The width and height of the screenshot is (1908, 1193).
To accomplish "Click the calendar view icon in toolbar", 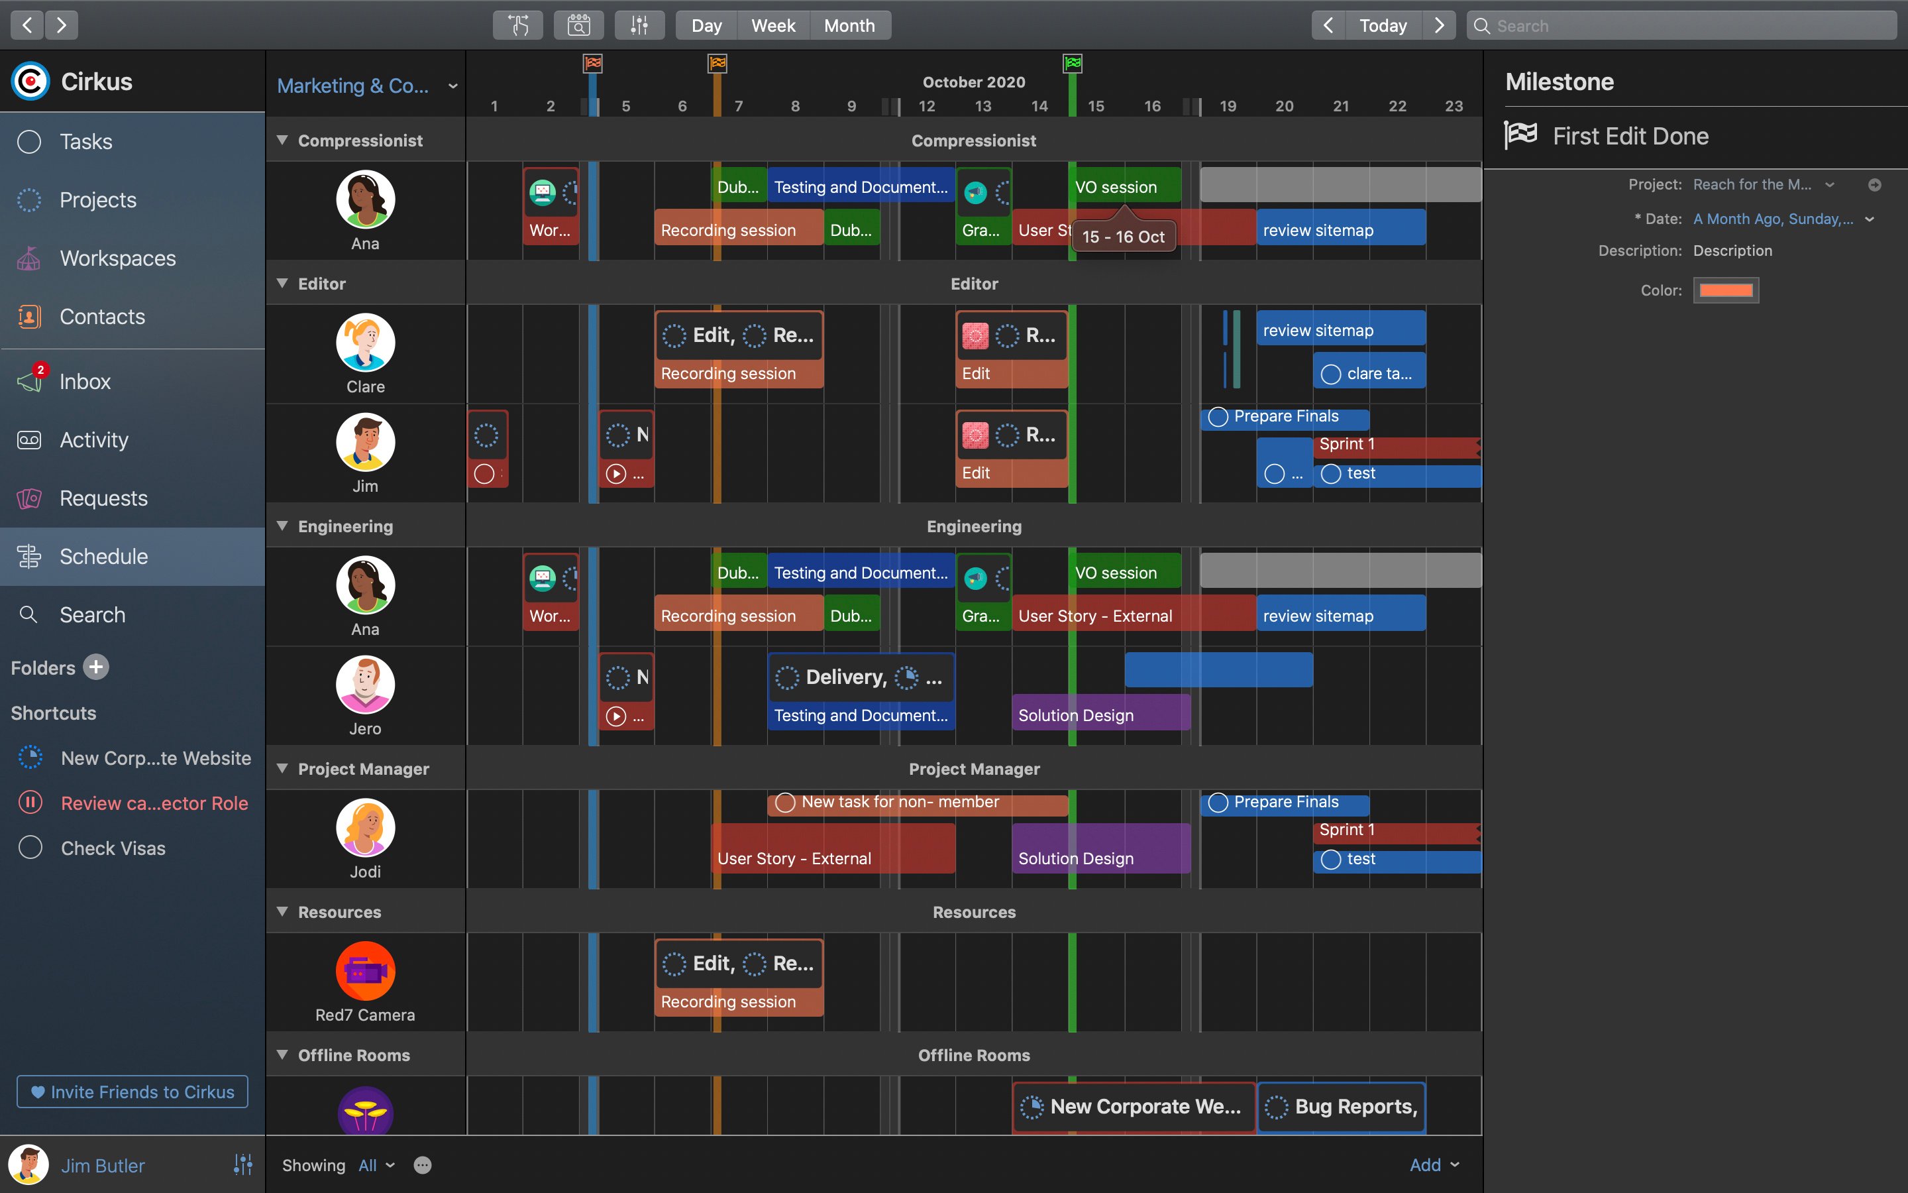I will click(578, 25).
